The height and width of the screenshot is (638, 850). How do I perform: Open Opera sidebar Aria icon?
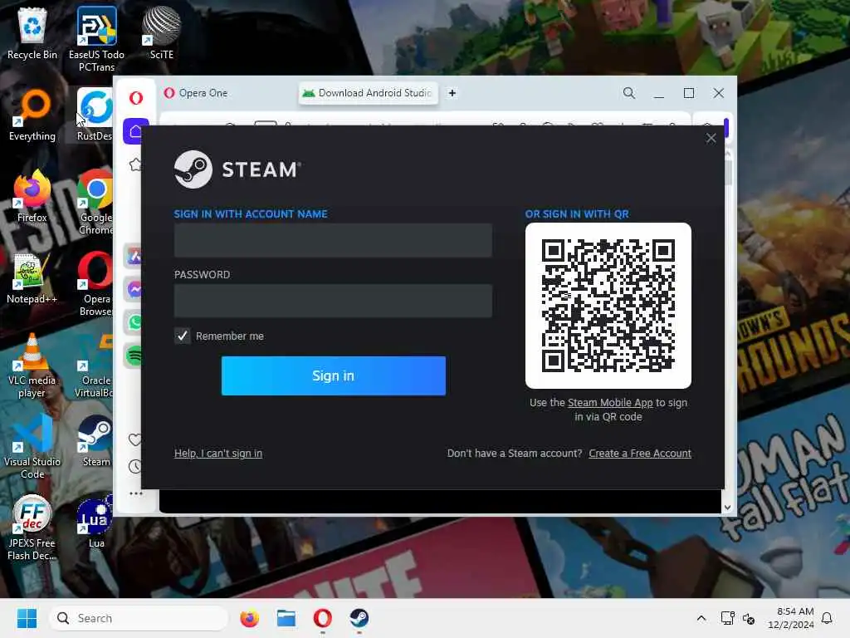click(134, 256)
